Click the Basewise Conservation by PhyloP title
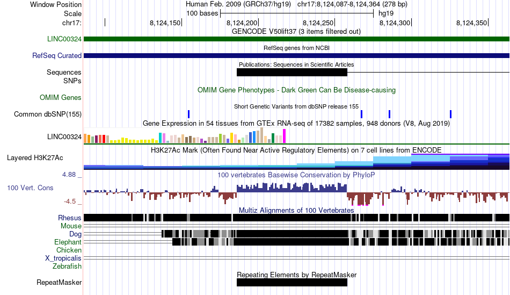The height and width of the screenshot is (295, 510). pos(296,175)
